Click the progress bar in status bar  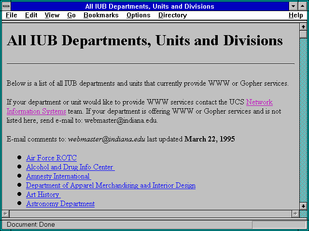[279, 225]
